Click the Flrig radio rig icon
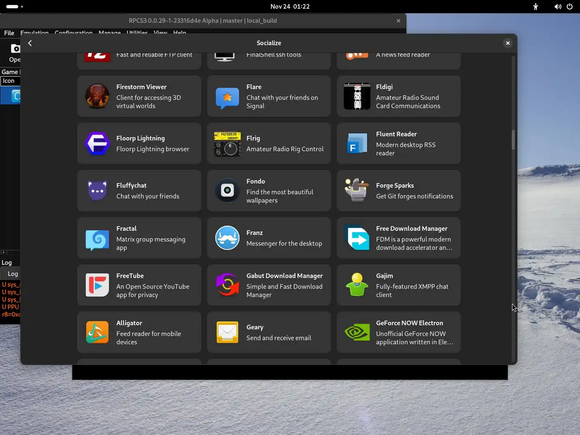This screenshot has width=580, height=435. [227, 143]
